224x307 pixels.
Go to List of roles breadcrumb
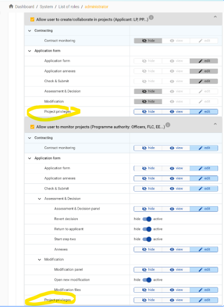pos(69,7)
